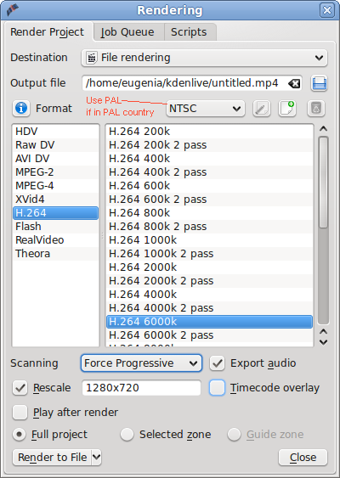Select the H.264 4000k 2 pass profile
The width and height of the screenshot is (340, 478).
click(x=209, y=307)
